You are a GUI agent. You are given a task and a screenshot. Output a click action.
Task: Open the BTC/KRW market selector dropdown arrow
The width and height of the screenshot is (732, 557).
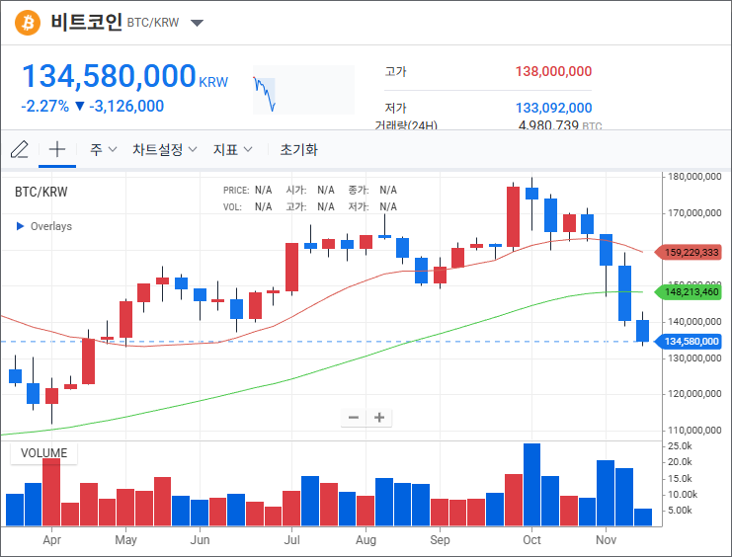(197, 23)
